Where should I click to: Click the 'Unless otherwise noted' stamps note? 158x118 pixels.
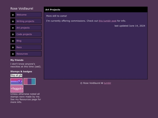tap(25, 98)
